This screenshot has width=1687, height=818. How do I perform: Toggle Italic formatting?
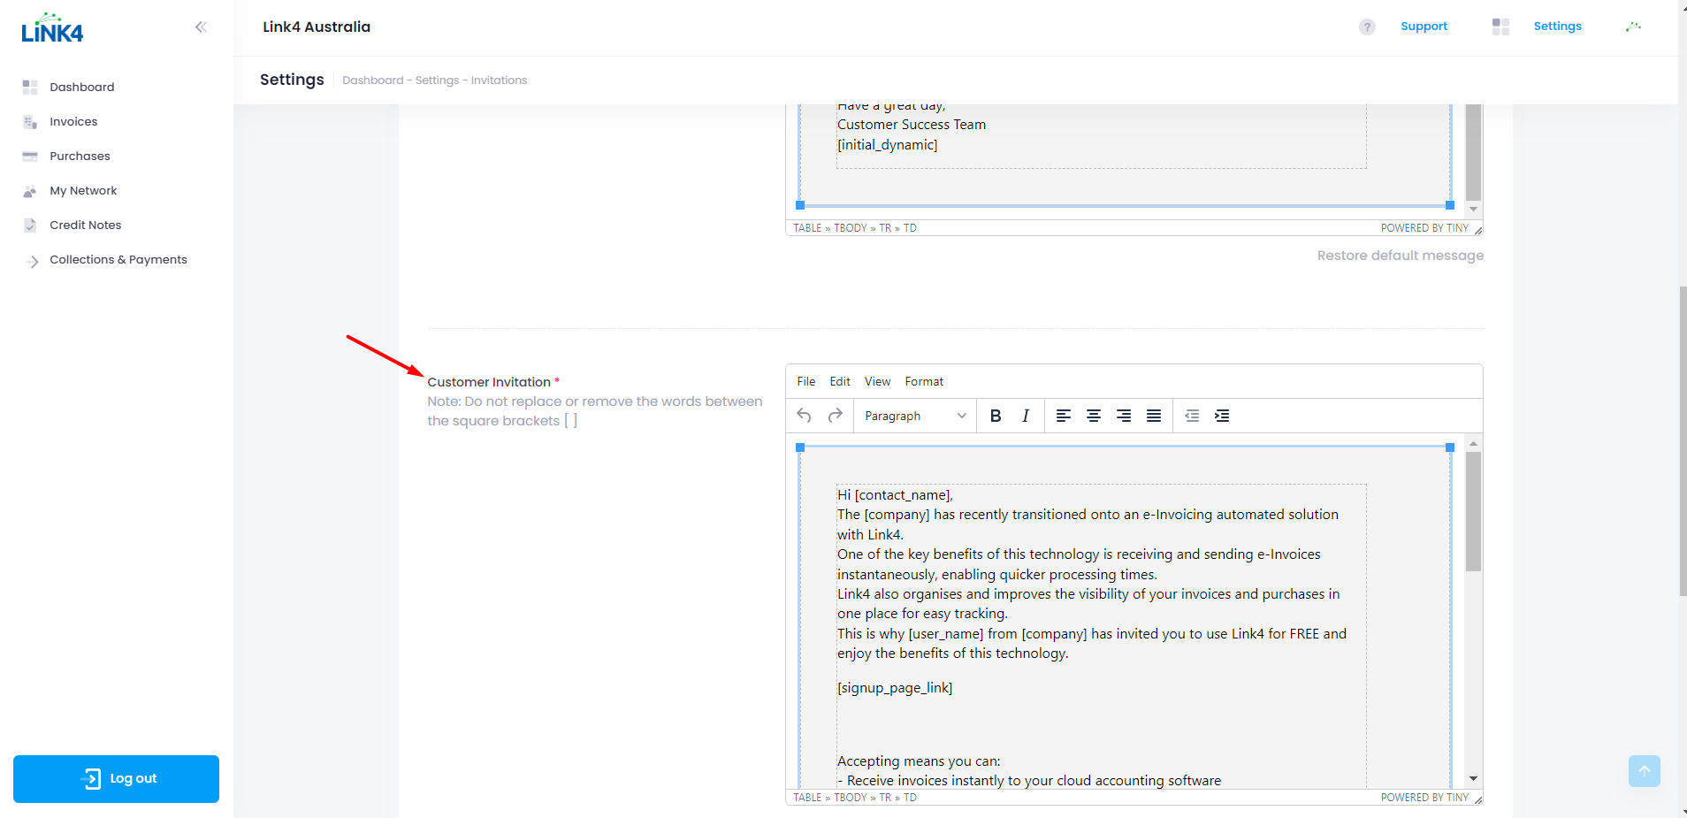[x=1026, y=416]
